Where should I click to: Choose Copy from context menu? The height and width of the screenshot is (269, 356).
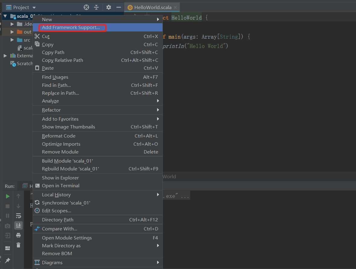click(98, 44)
